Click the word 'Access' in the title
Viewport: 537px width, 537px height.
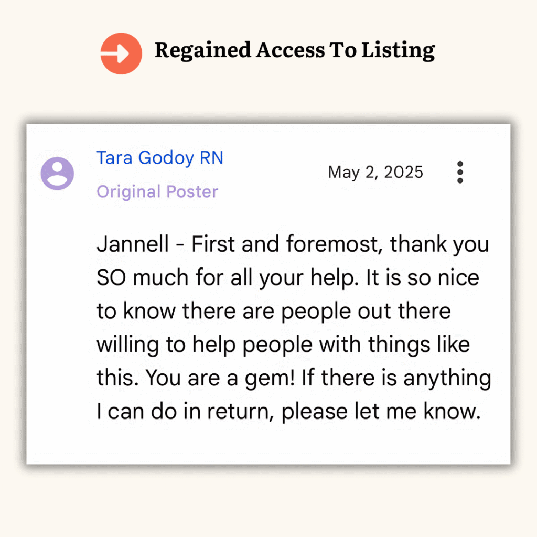(291, 50)
